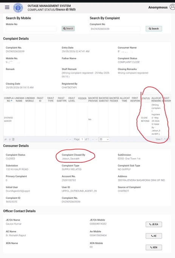Click JE/EA Mobile number 008004914382
The height and width of the screenshot is (258, 175).
[98, 224]
